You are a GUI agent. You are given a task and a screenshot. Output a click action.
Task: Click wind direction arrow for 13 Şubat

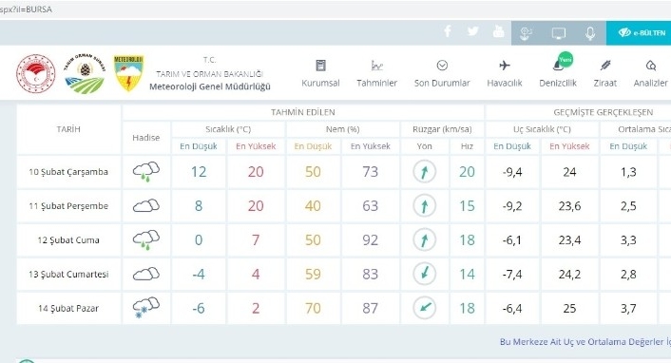tap(425, 274)
